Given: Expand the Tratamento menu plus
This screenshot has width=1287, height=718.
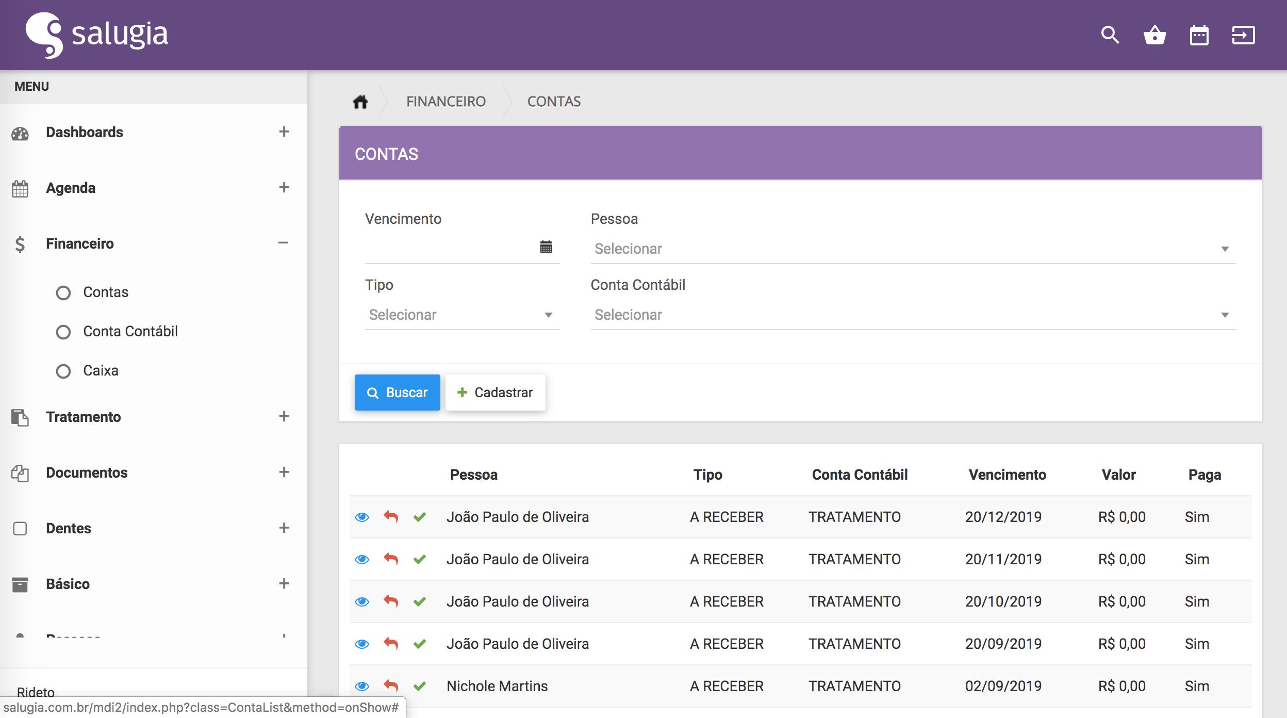Looking at the screenshot, I should pyautogui.click(x=284, y=416).
